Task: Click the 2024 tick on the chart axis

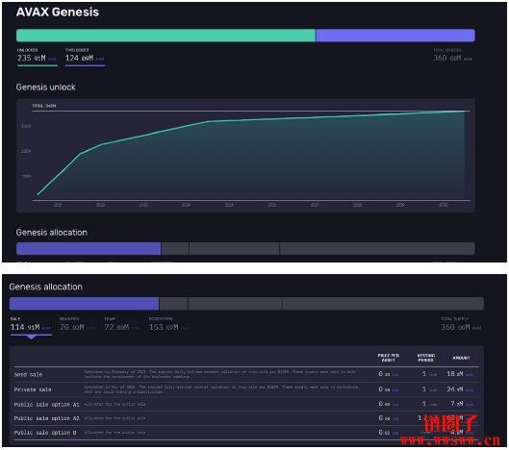Action: coord(186,205)
